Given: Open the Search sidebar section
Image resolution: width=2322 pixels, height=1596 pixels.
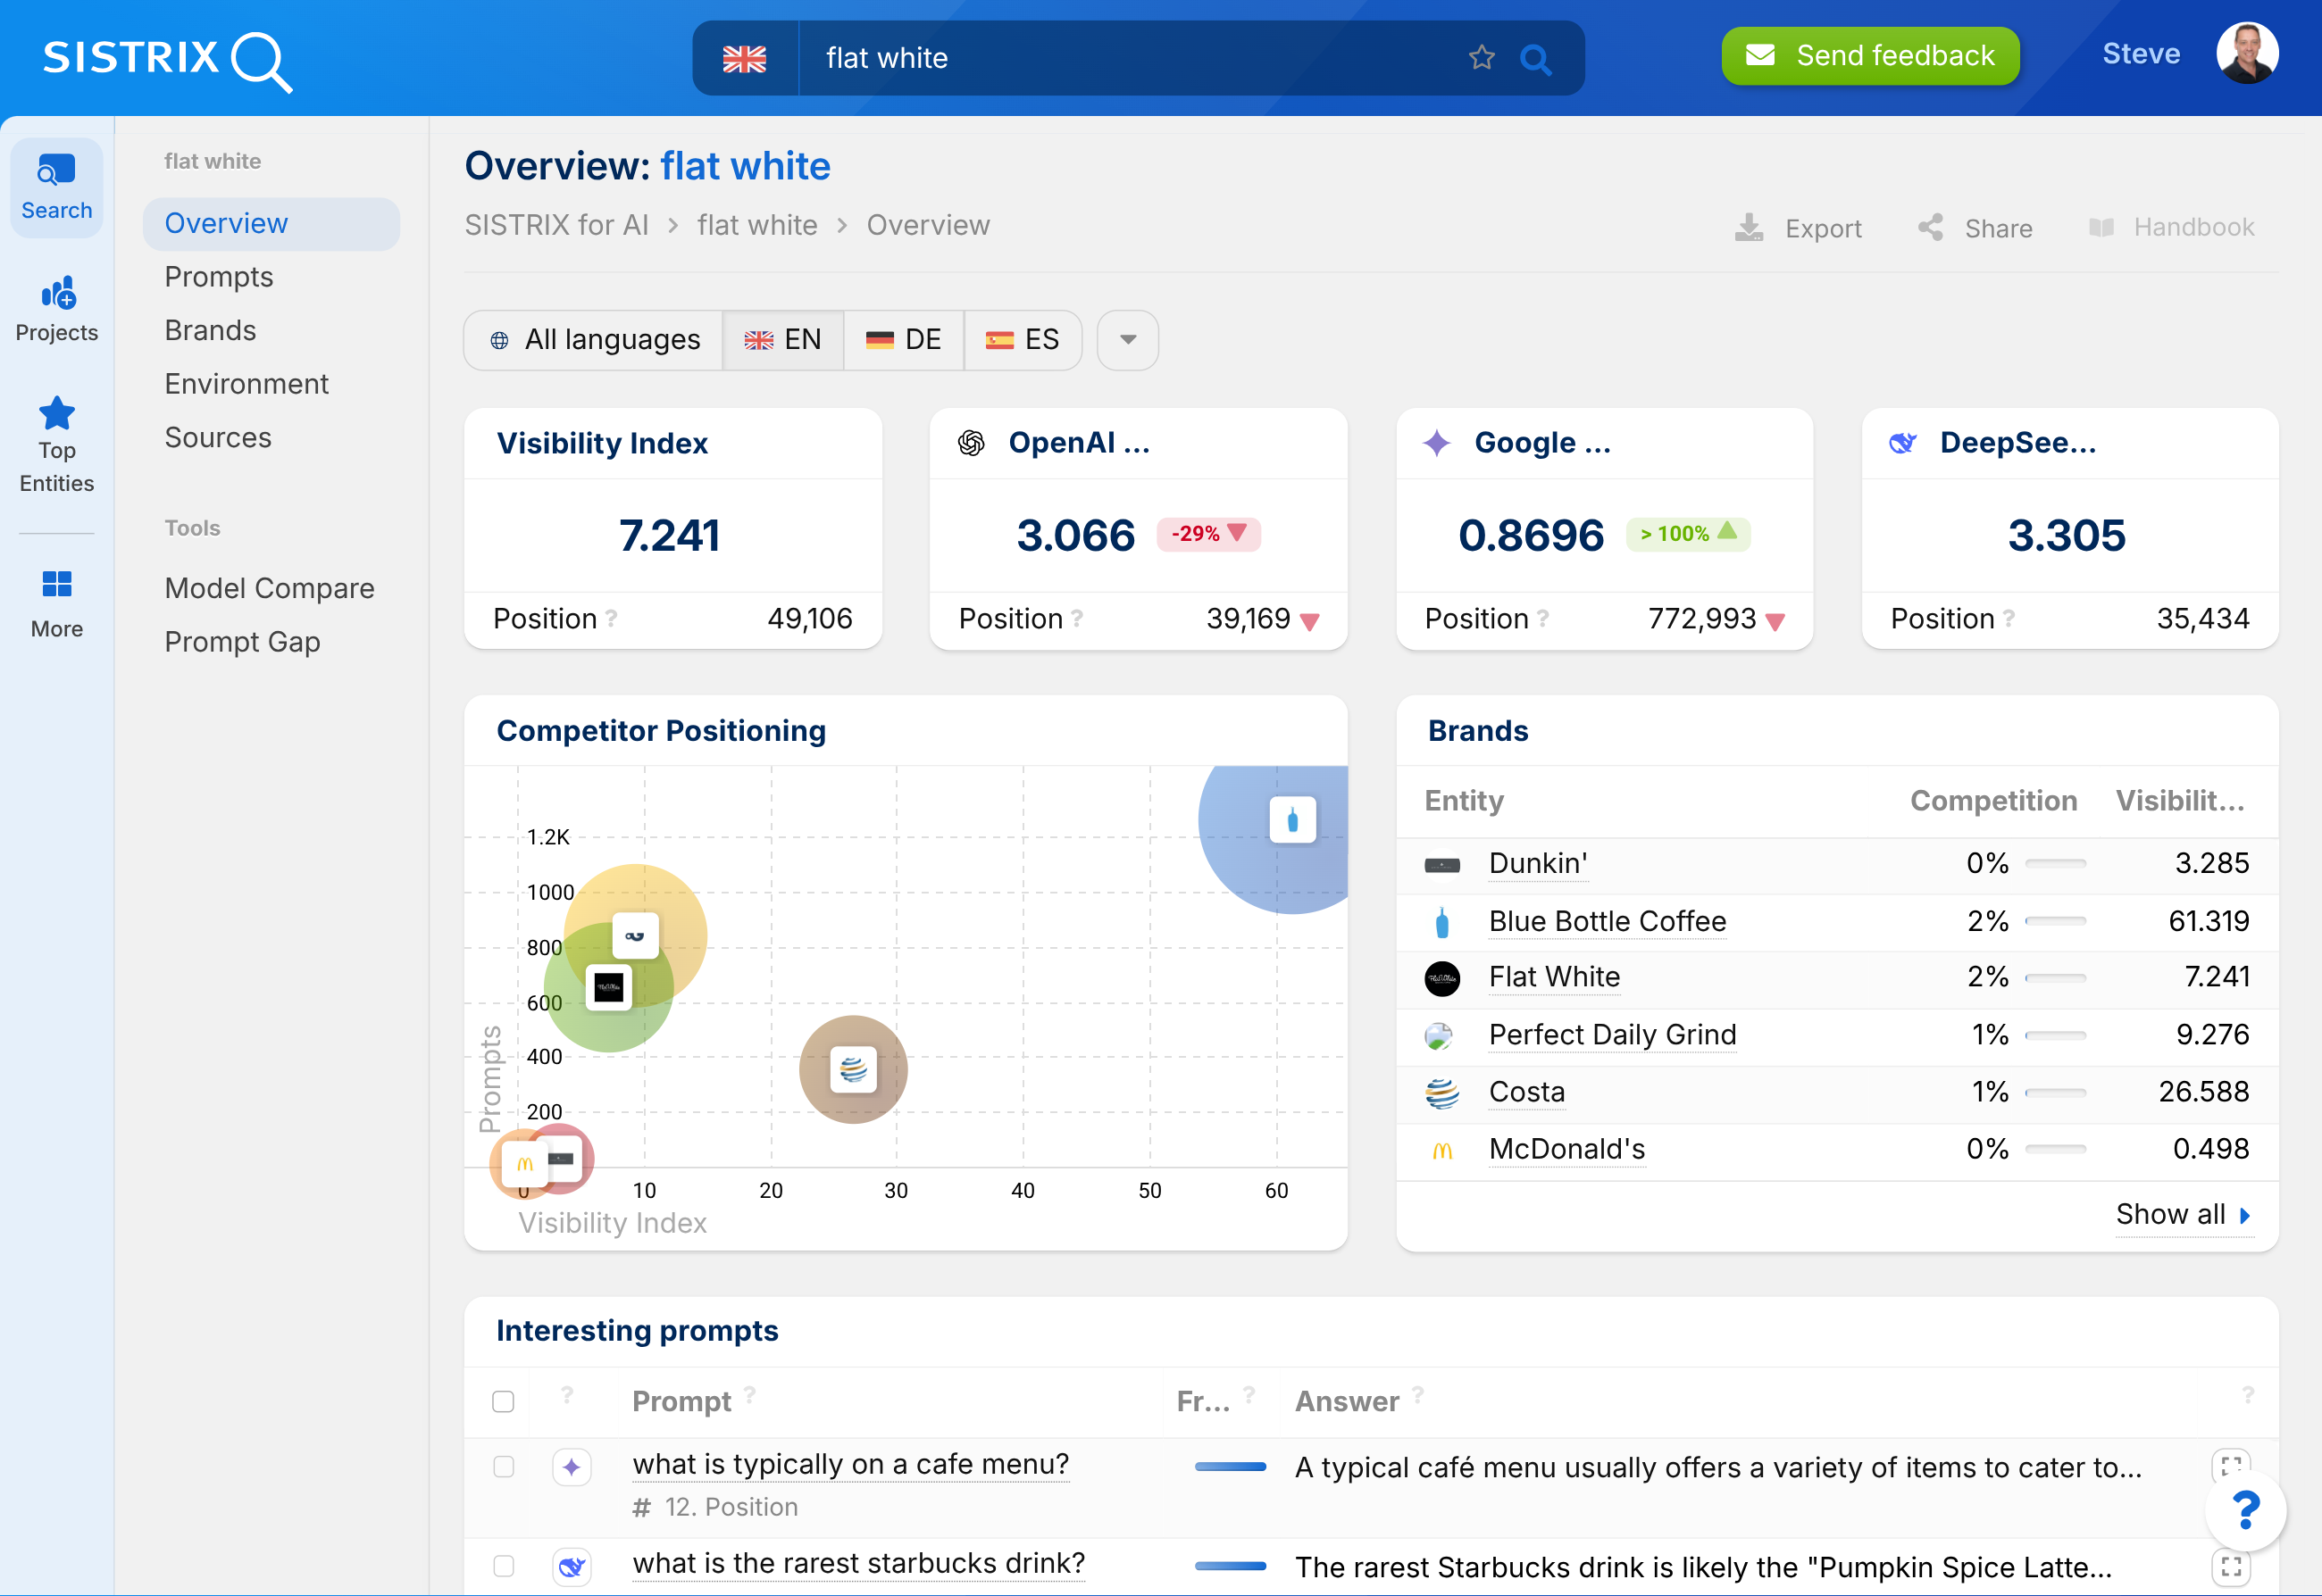Looking at the screenshot, I should click(x=57, y=187).
